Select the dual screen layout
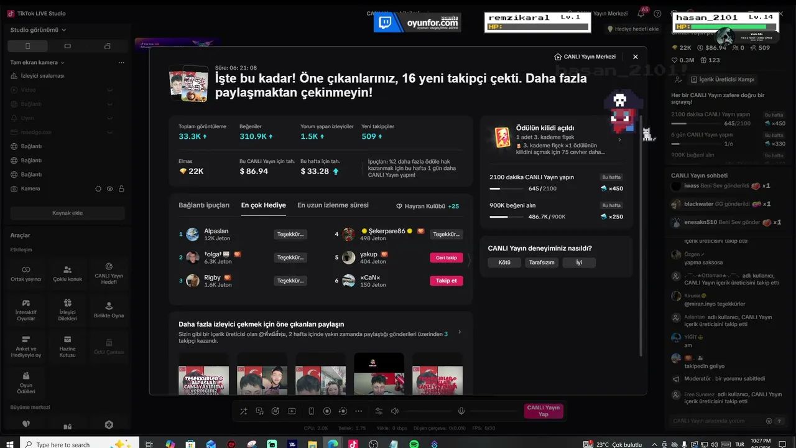 click(x=107, y=46)
